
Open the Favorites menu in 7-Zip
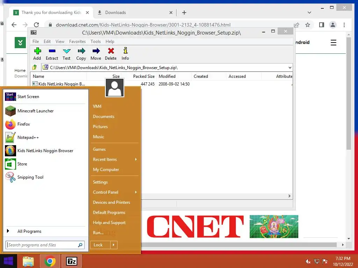(77, 42)
